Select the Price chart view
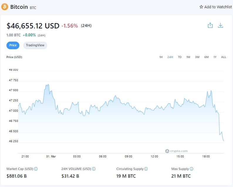Viewport: 233px width, 187px height. pos(13,45)
